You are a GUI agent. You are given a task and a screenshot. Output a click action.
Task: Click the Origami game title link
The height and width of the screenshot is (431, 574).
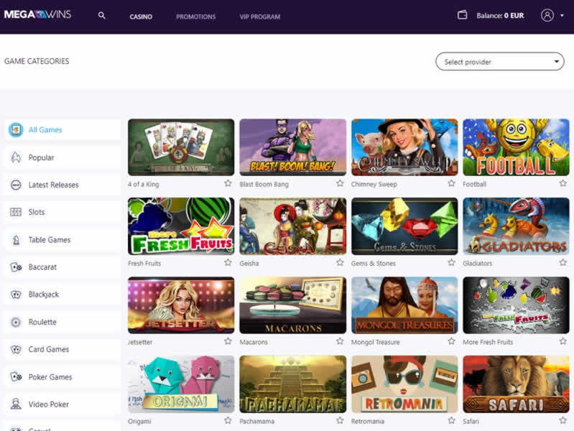point(139,422)
